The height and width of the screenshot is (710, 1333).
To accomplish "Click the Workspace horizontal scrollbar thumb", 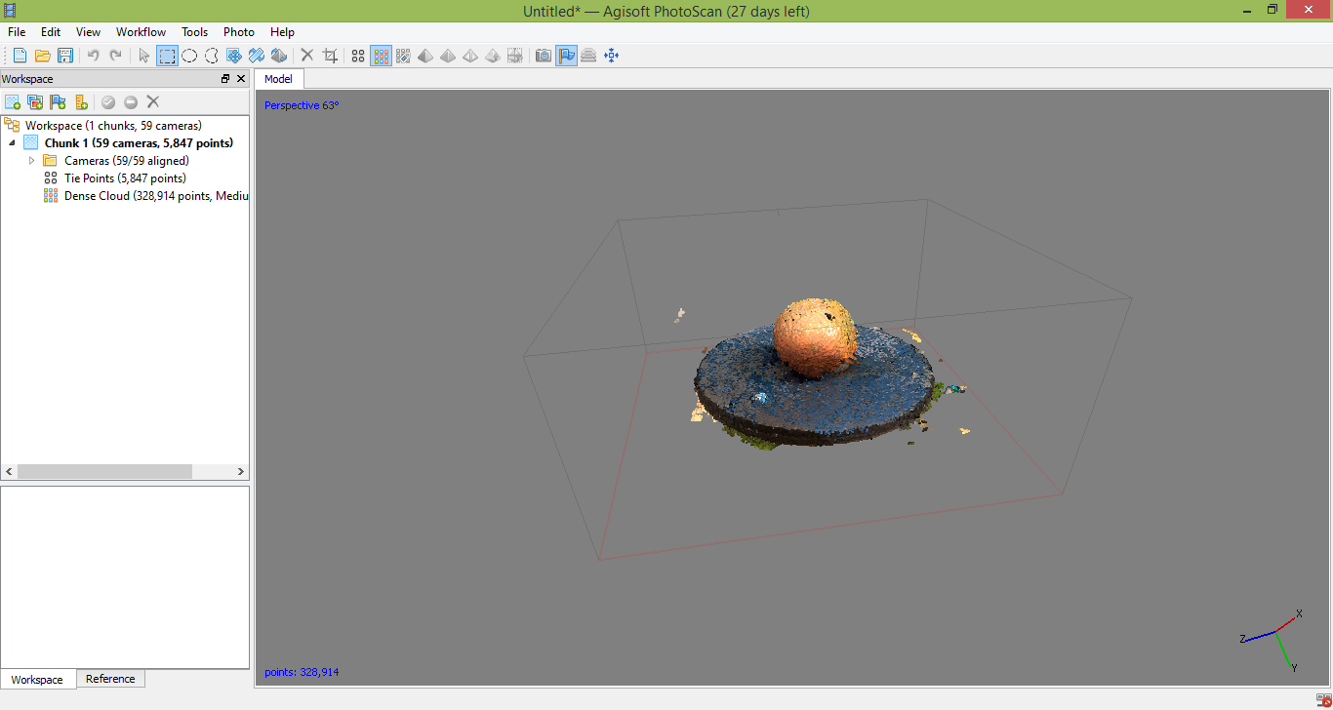I will tap(104, 471).
